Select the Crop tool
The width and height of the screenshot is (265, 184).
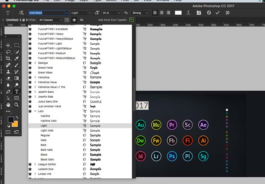[x=8, y=58]
